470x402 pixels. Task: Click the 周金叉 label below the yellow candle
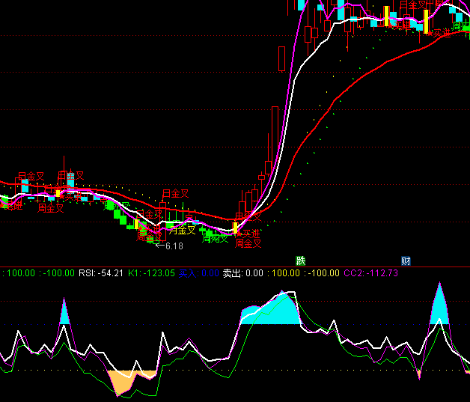coord(248,243)
